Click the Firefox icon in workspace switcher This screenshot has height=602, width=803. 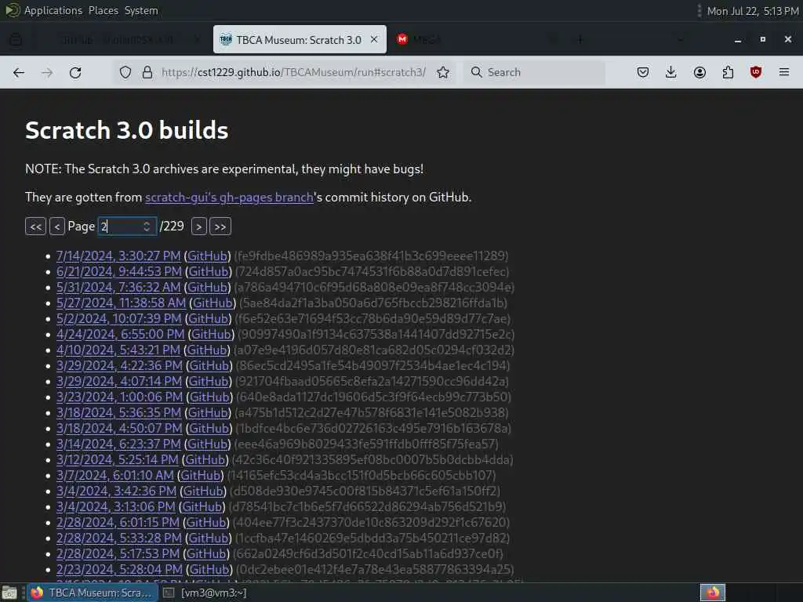coord(713,593)
